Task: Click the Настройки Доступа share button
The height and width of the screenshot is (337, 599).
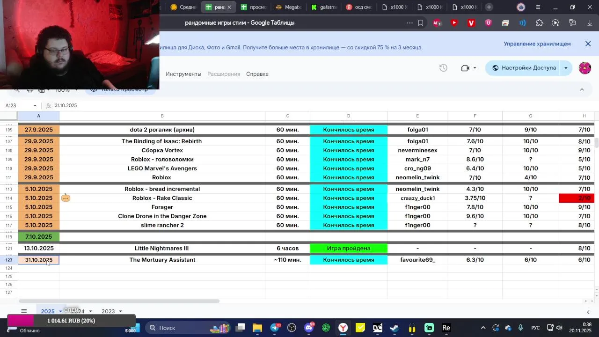Action: pyautogui.click(x=523, y=68)
